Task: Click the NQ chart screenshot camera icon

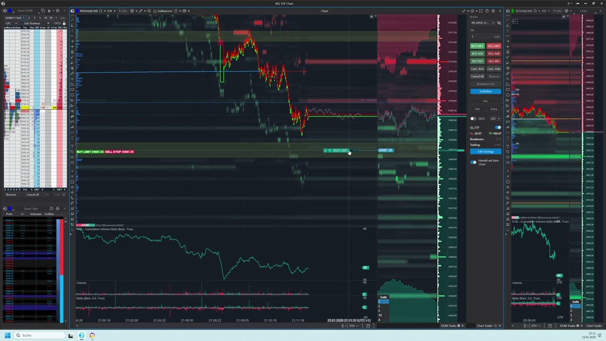Action: point(472,11)
